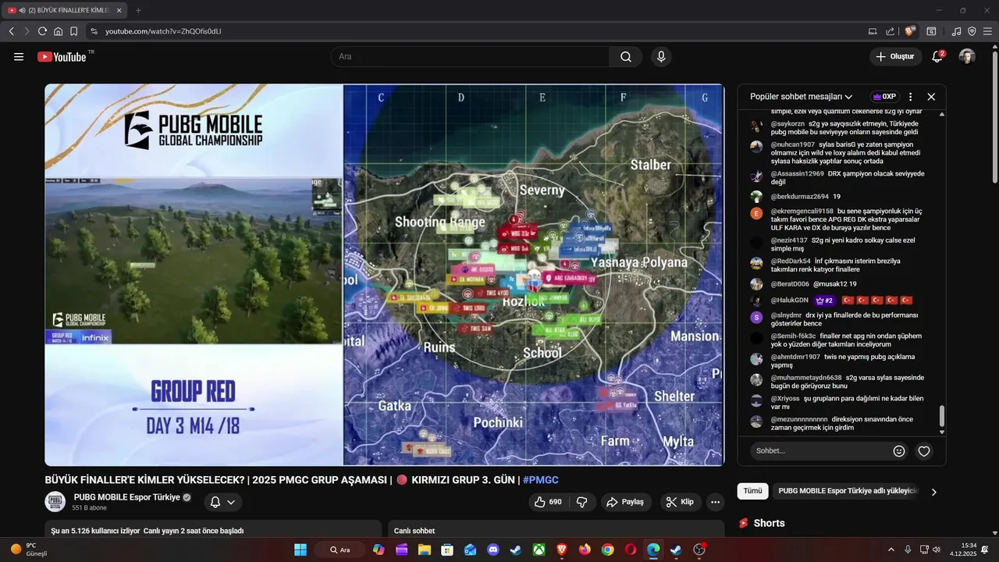Open the Xbox app from the taskbar
The width and height of the screenshot is (999, 562).
[x=539, y=550]
